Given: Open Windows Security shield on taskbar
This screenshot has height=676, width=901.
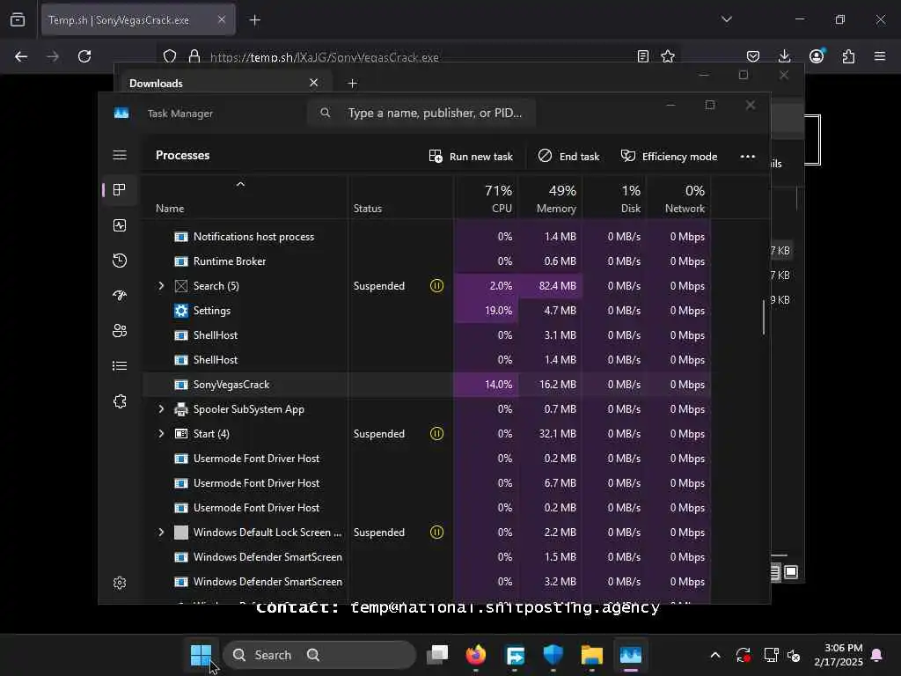Looking at the screenshot, I should tap(553, 655).
